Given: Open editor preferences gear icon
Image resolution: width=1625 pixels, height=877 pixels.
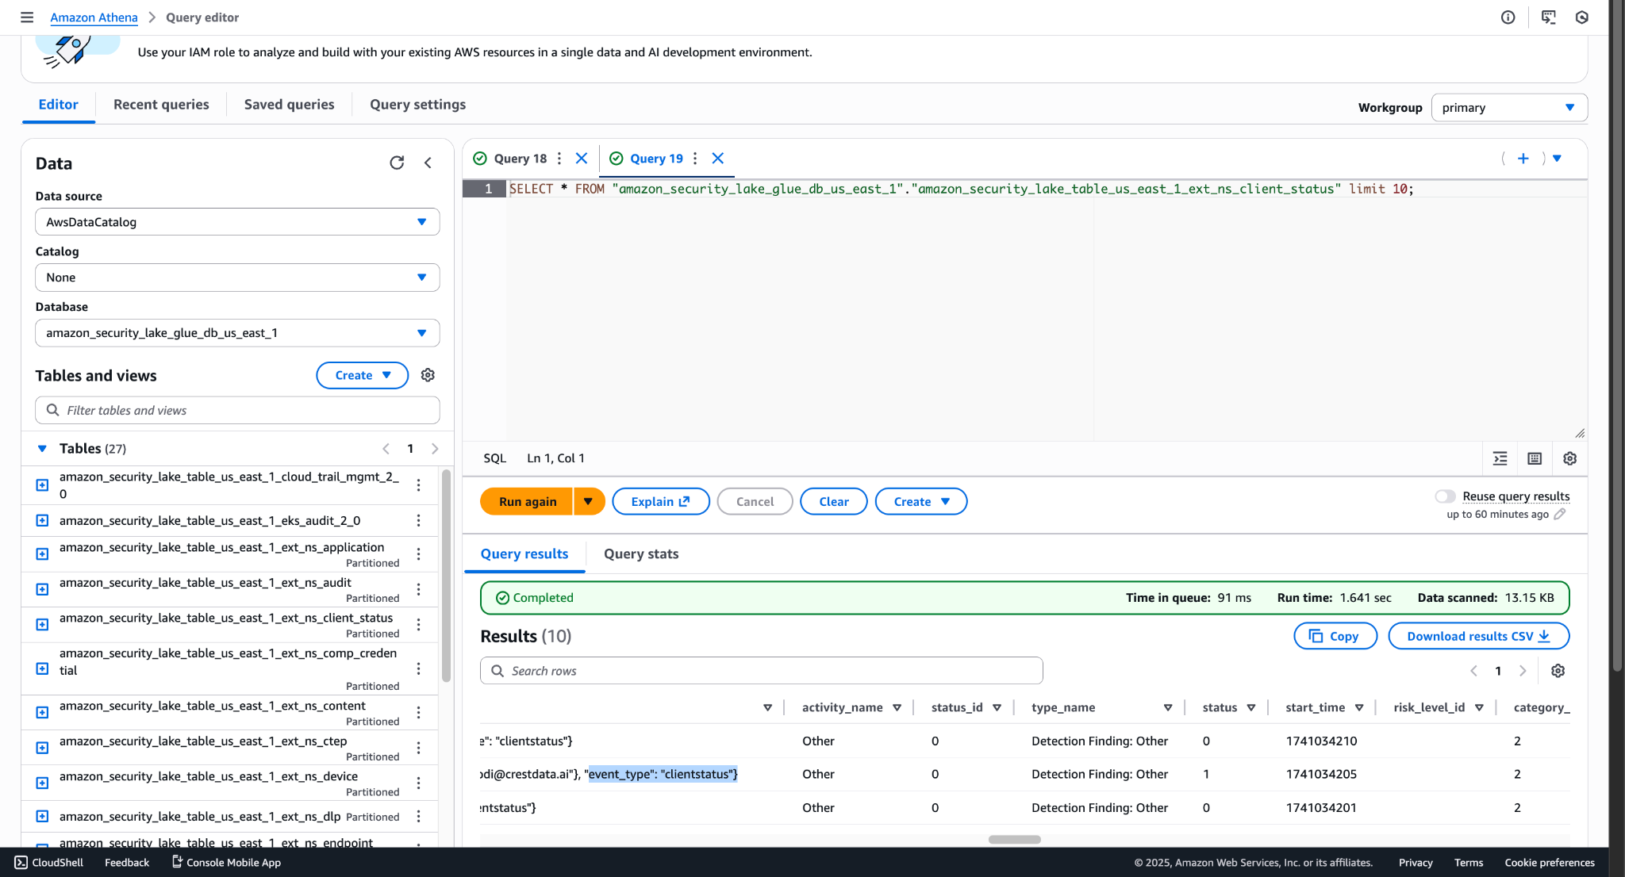Looking at the screenshot, I should click(x=1569, y=458).
